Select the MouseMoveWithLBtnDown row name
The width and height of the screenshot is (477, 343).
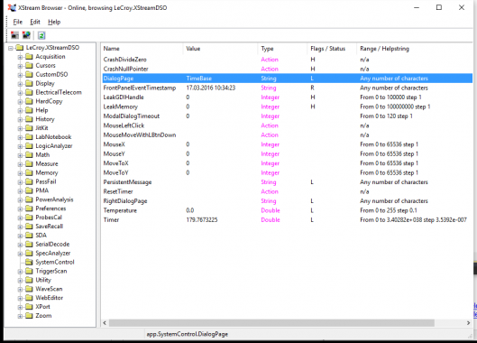coord(140,135)
